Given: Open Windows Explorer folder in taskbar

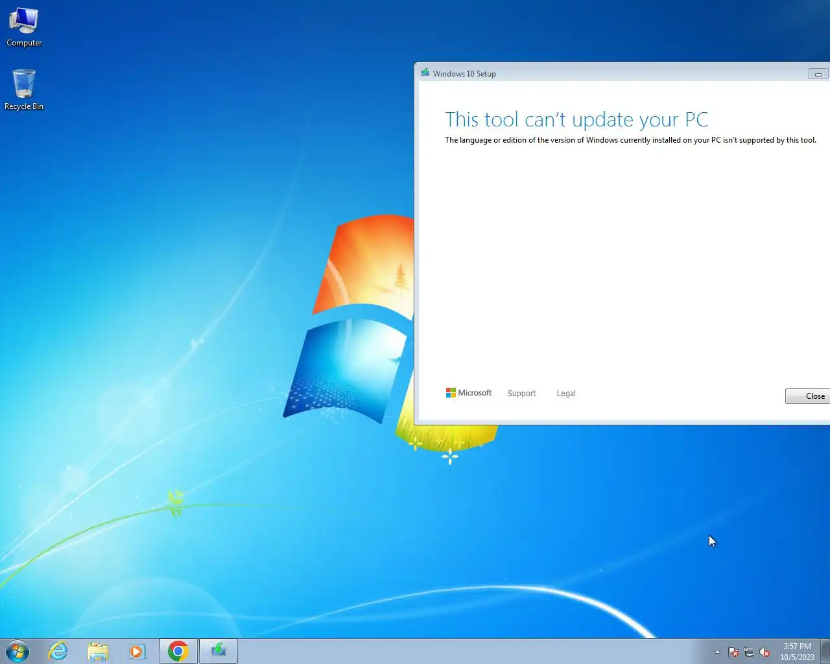Looking at the screenshot, I should (98, 651).
